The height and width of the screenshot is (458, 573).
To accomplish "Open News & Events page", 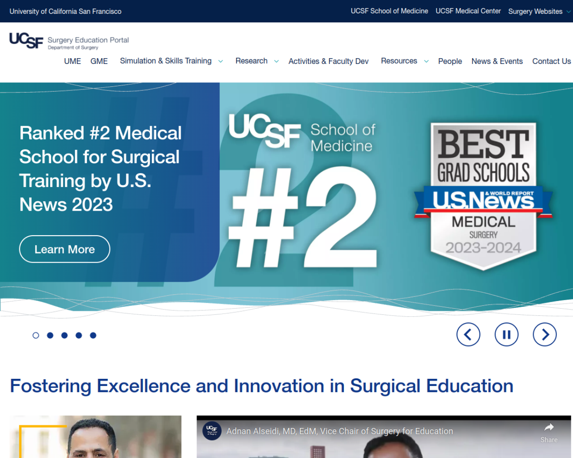I will [497, 61].
